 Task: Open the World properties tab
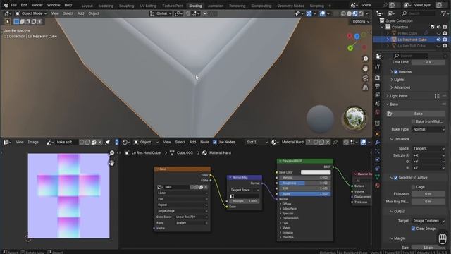pos(378,112)
